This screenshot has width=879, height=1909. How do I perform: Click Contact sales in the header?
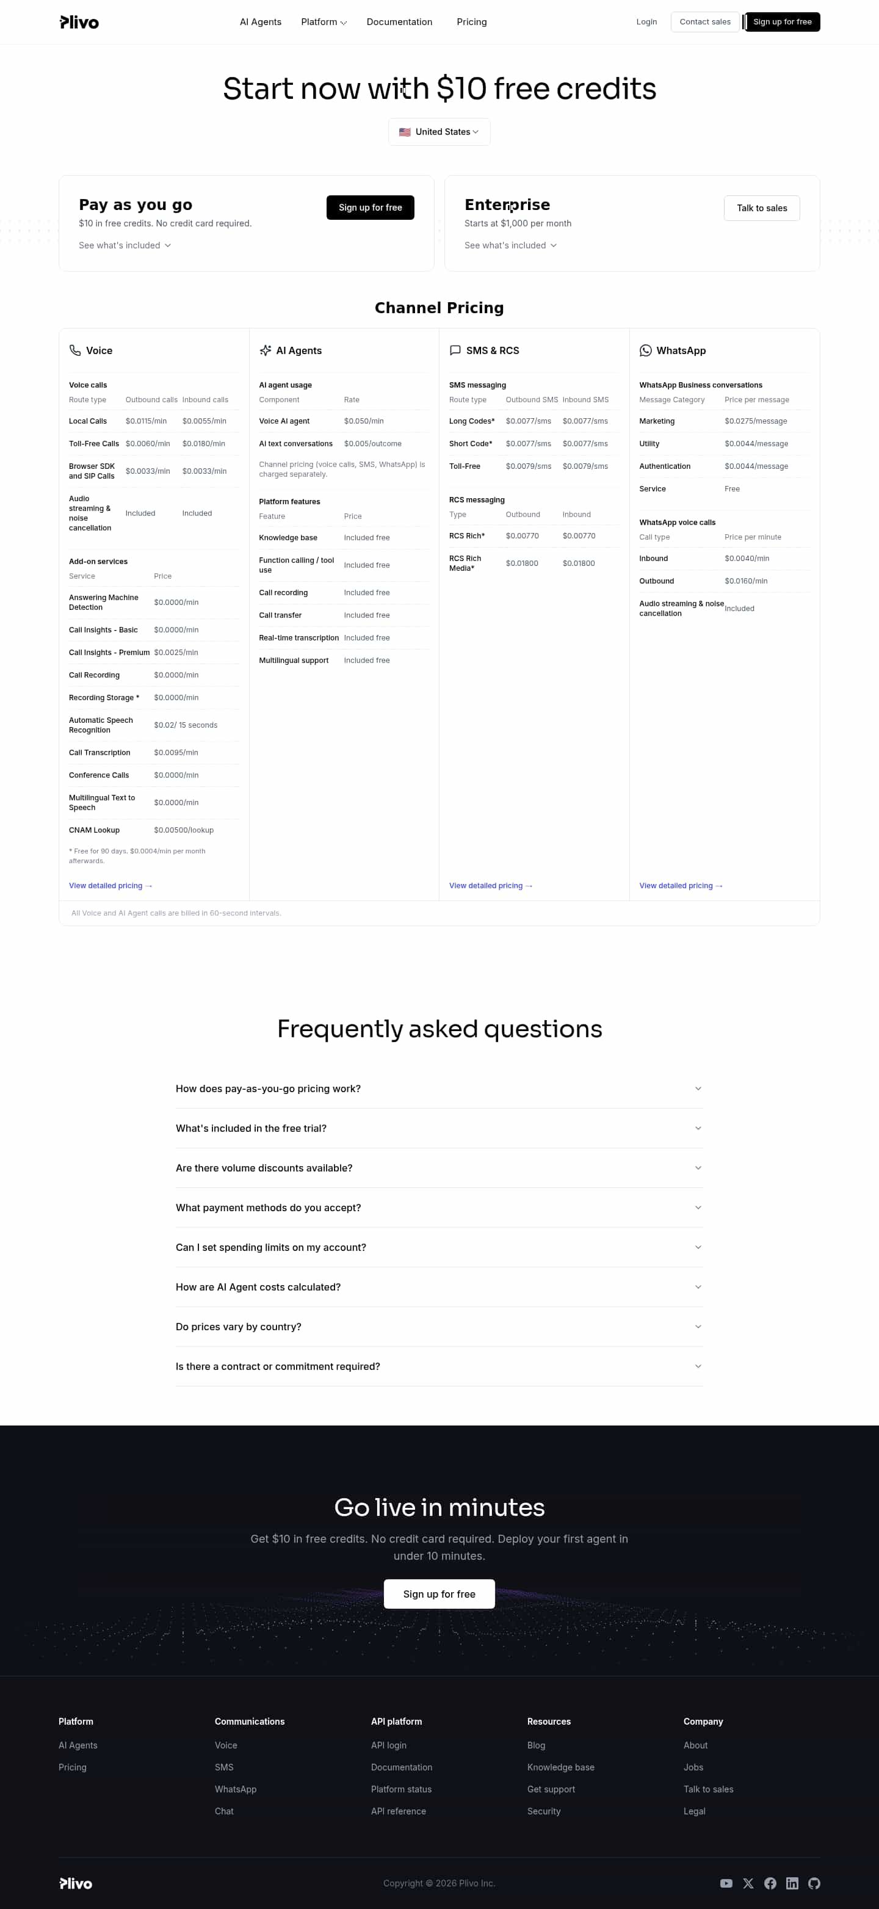coord(704,22)
